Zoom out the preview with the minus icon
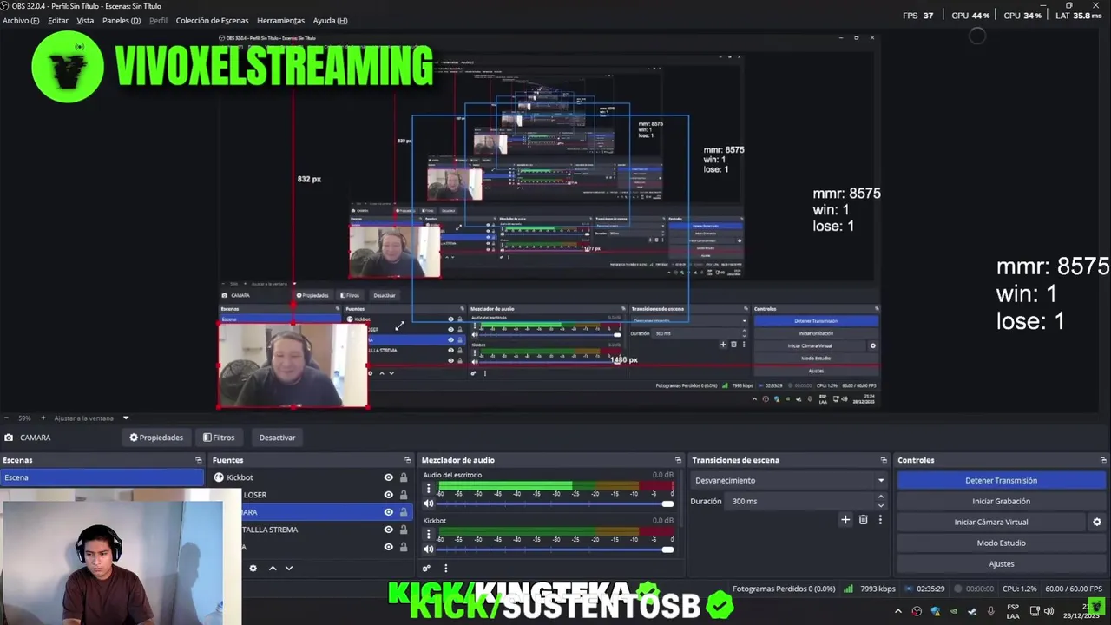Image resolution: width=1111 pixels, height=625 pixels. click(x=6, y=418)
